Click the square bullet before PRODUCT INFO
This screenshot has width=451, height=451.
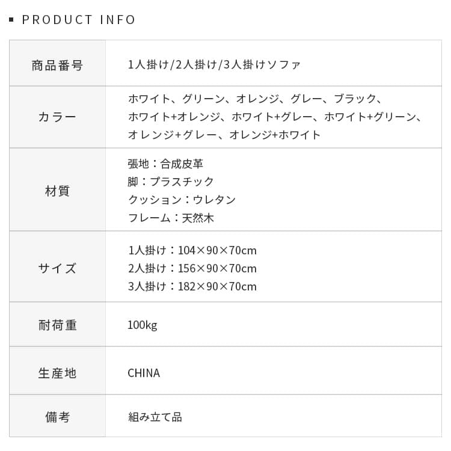pyautogui.click(x=11, y=20)
